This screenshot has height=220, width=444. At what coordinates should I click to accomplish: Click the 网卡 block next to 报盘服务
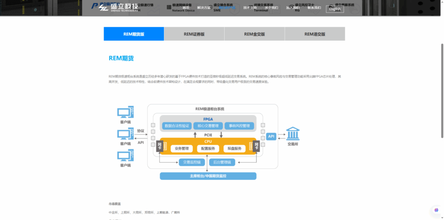256,146
